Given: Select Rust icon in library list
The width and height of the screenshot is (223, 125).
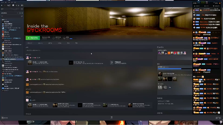Looking at the screenshot, I should click(3, 78).
